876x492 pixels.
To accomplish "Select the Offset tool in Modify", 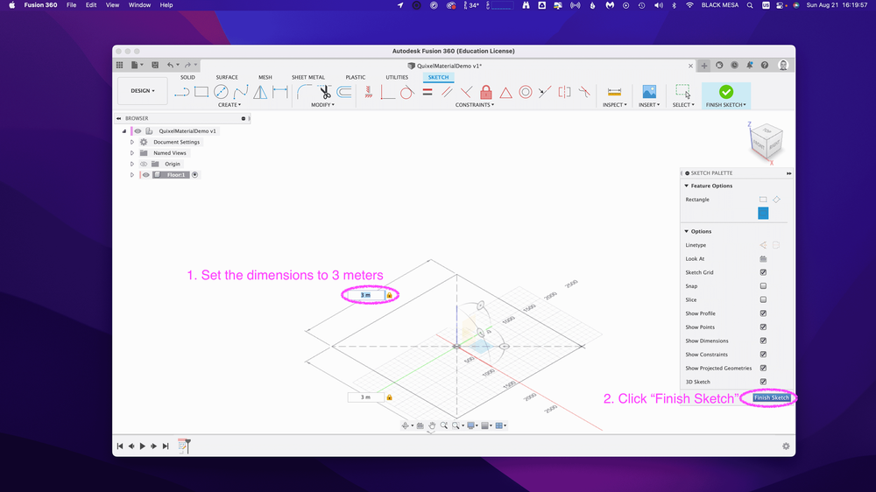I will 344,92.
